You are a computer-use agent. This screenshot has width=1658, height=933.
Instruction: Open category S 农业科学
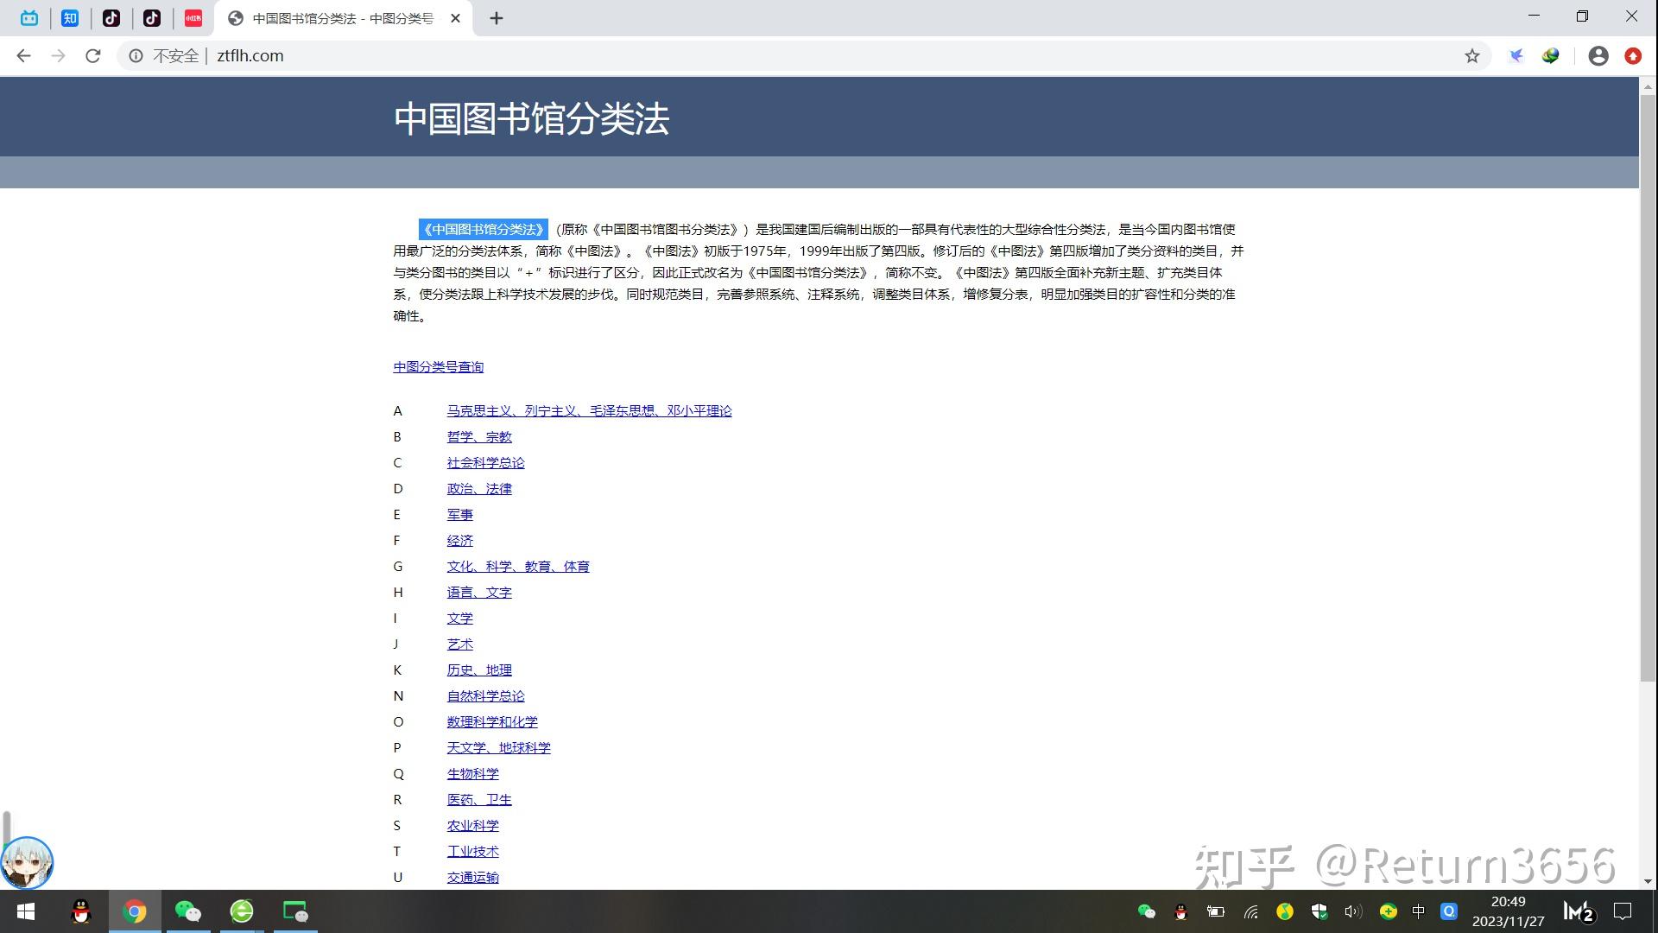pyautogui.click(x=472, y=826)
